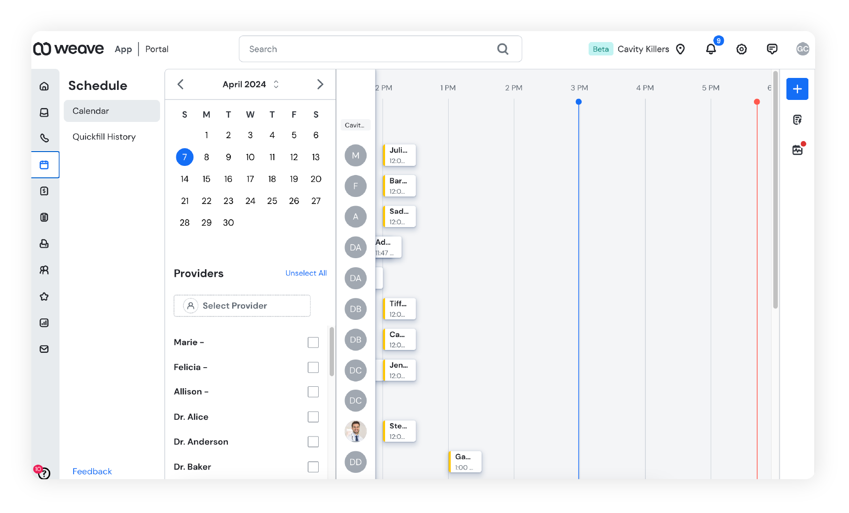
Task: Open the Feedback link
Action: click(92, 471)
